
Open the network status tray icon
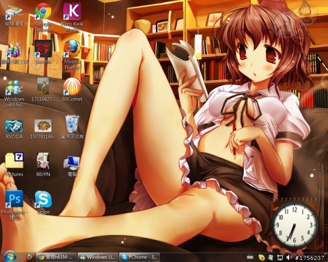coord(280,257)
